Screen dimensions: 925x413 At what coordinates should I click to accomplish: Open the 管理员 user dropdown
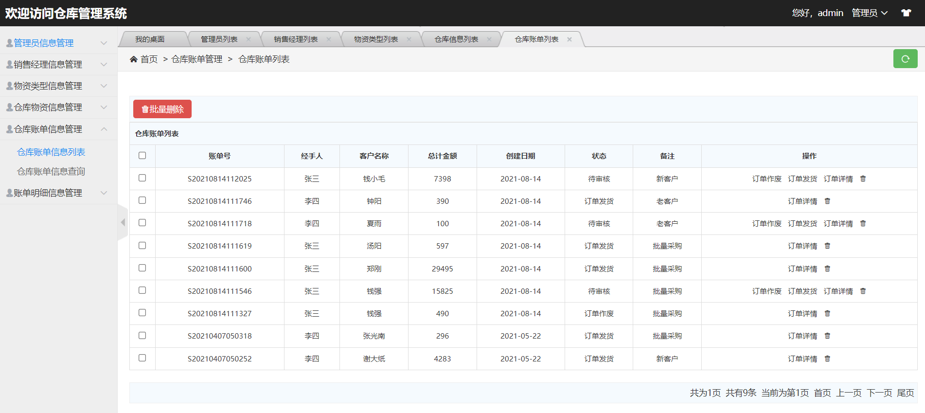(x=869, y=13)
